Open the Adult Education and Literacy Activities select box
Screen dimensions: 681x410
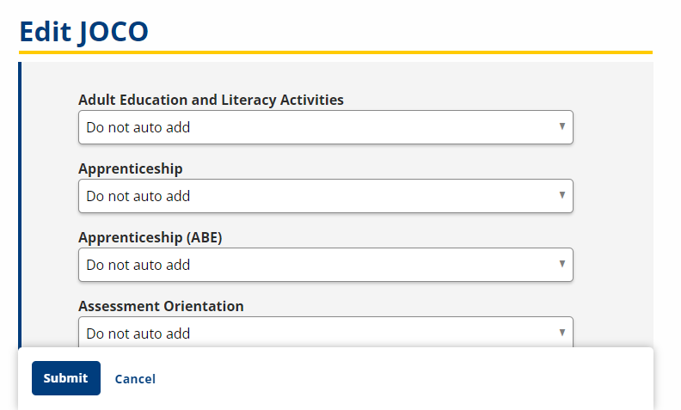325,127
